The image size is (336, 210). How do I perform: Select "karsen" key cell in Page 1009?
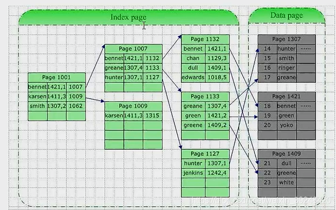(114, 115)
